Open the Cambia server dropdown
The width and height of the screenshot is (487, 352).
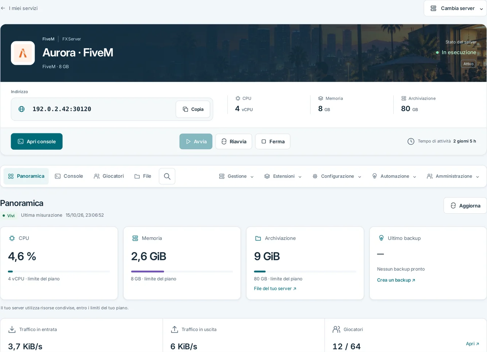pos(455,8)
